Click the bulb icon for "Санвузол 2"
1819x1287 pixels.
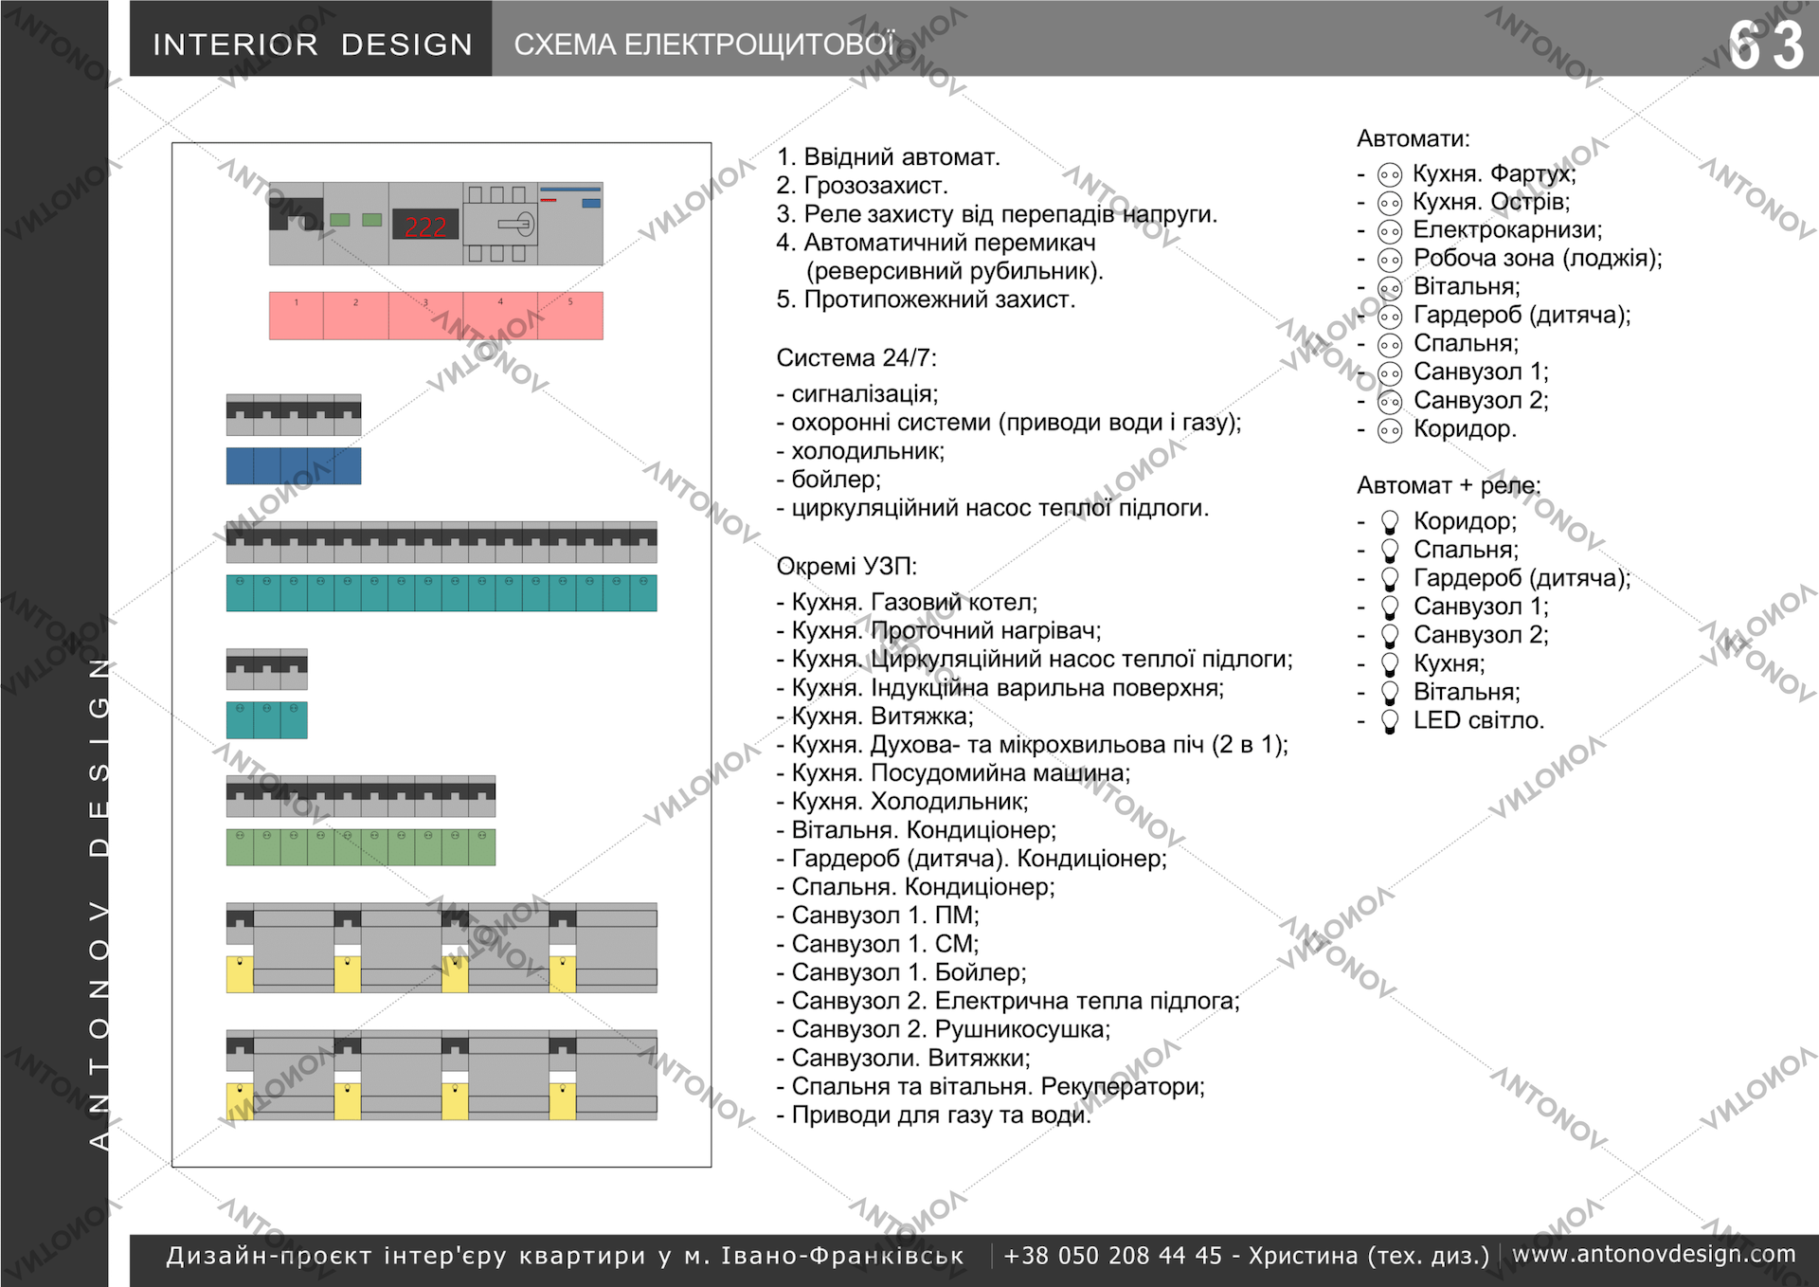(x=1390, y=637)
